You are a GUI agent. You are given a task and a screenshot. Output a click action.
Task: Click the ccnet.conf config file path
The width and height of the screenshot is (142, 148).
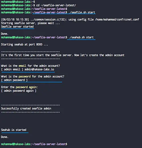(x=117, y=20)
